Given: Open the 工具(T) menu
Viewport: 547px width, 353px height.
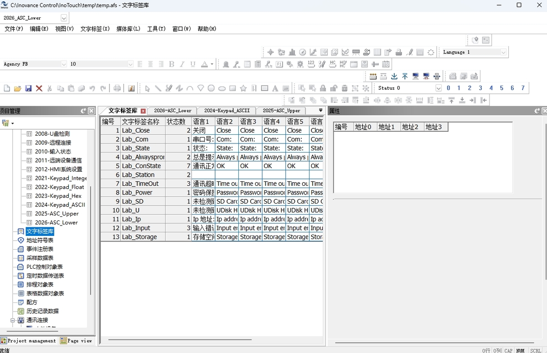Looking at the screenshot, I should coord(156,29).
